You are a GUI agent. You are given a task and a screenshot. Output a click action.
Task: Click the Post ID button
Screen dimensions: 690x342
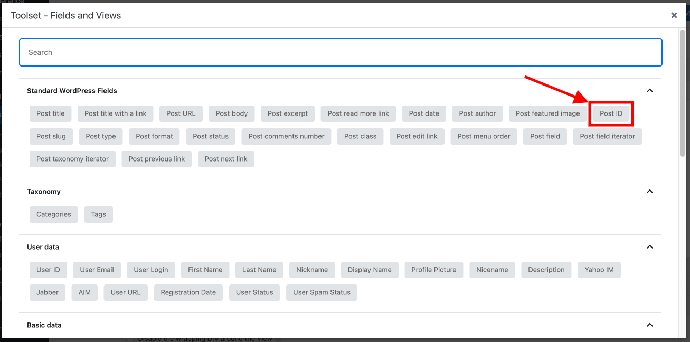pyautogui.click(x=611, y=113)
